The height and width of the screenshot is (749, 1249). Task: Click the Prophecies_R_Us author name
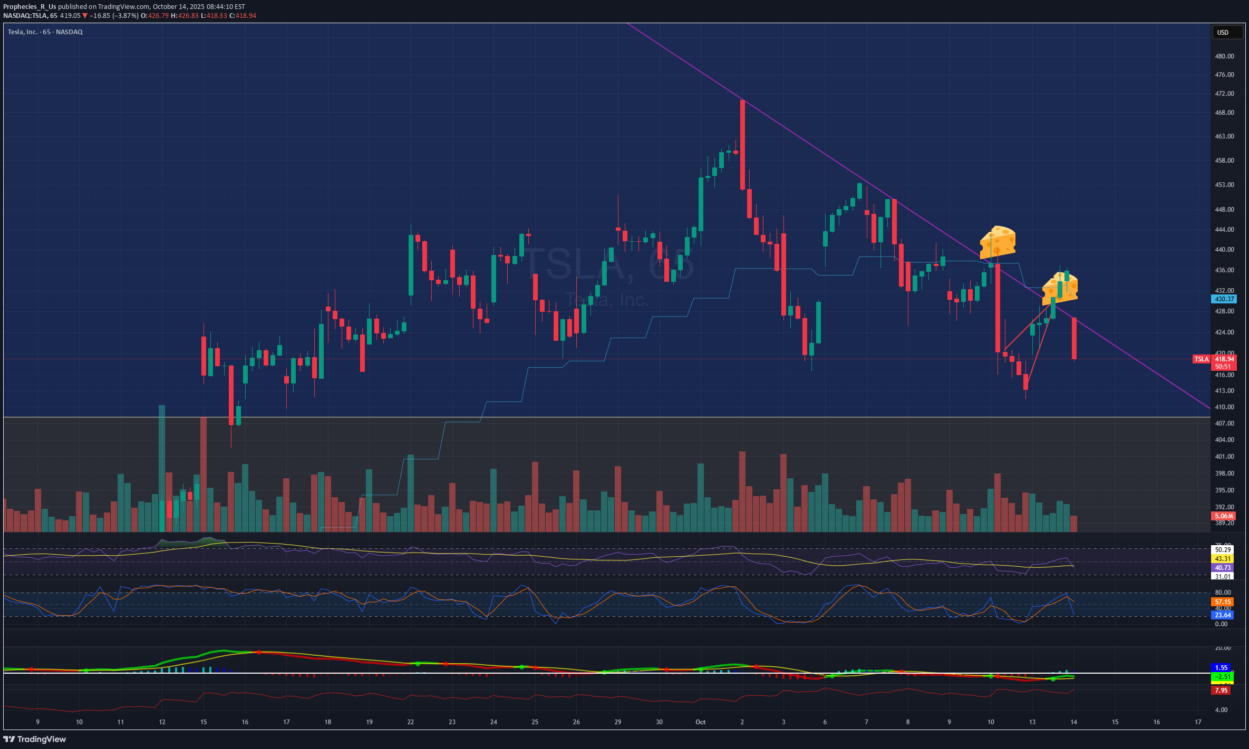[30, 7]
